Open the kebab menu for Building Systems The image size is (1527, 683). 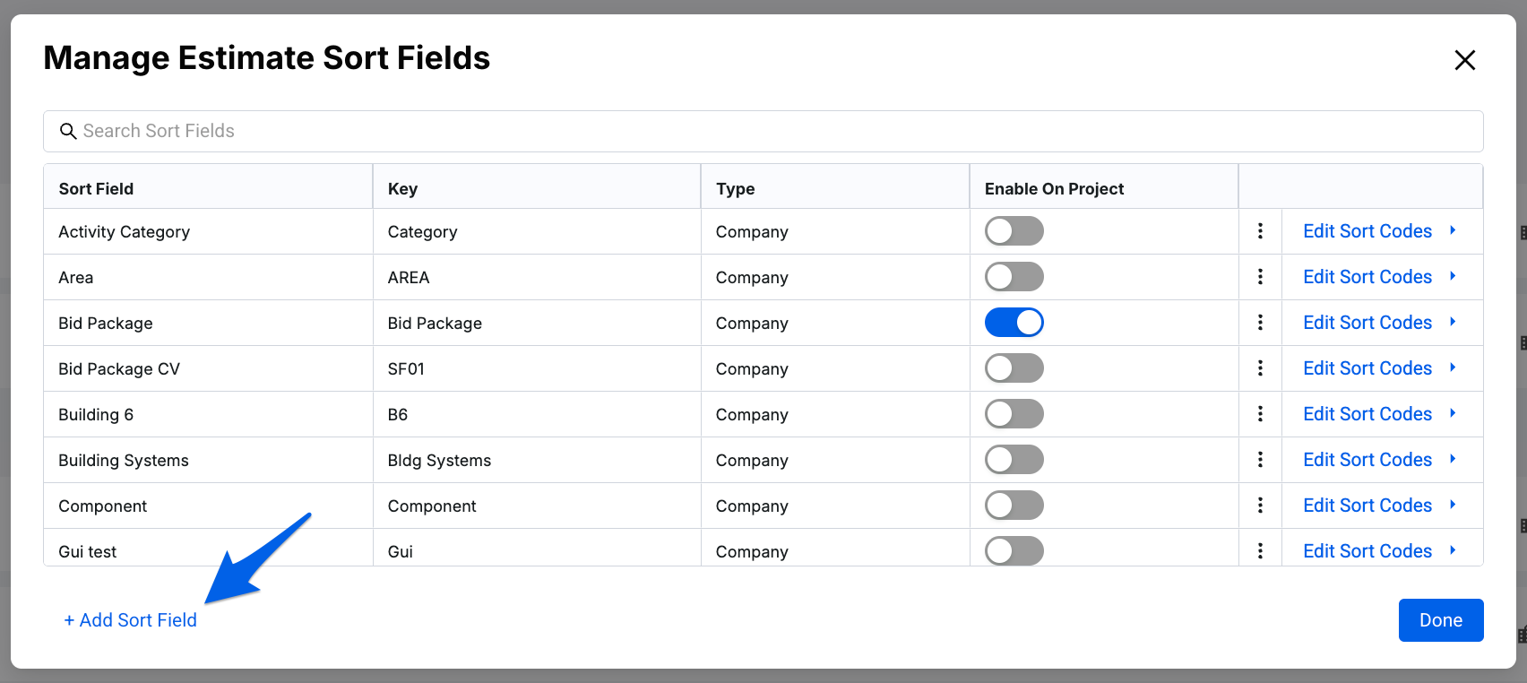(1260, 460)
